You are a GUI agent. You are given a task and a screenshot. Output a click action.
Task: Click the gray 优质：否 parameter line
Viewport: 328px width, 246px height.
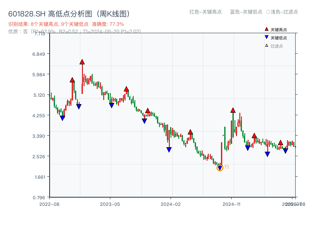pyautogui.click(x=75, y=32)
